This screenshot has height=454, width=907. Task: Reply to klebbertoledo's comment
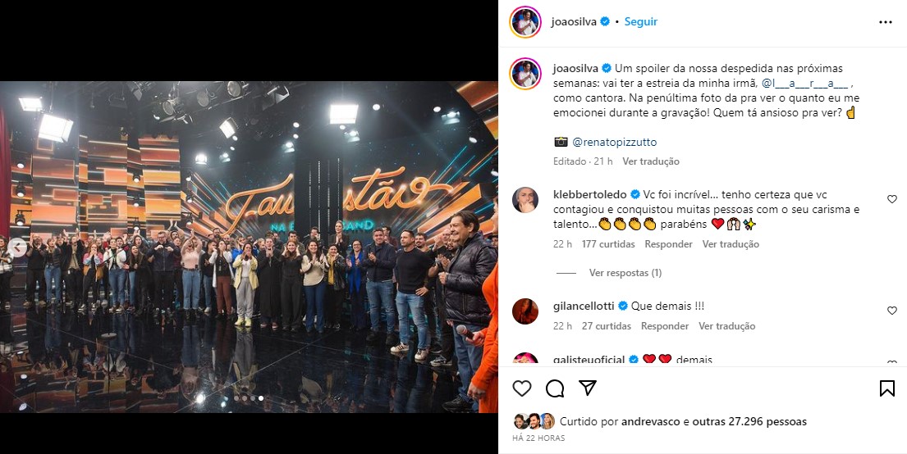(x=669, y=244)
